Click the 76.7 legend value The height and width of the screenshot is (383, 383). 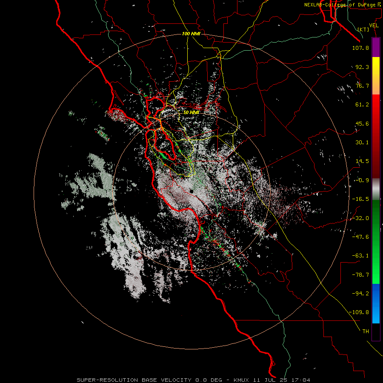pos(362,86)
